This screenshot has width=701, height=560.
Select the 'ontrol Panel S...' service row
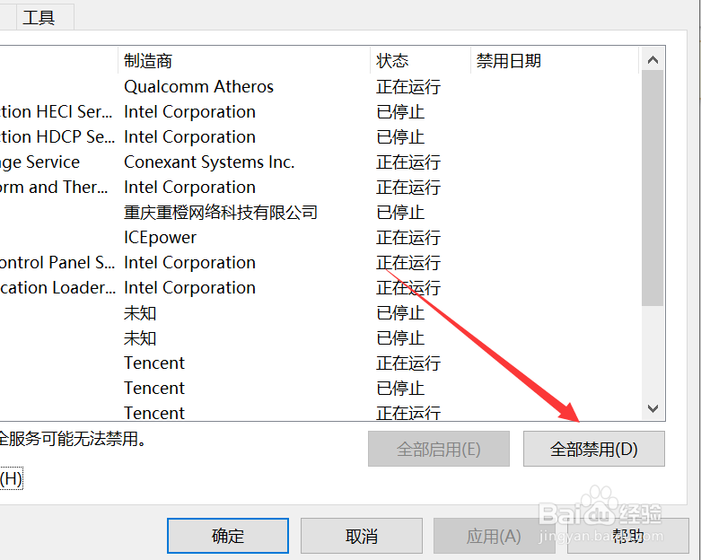click(320, 262)
